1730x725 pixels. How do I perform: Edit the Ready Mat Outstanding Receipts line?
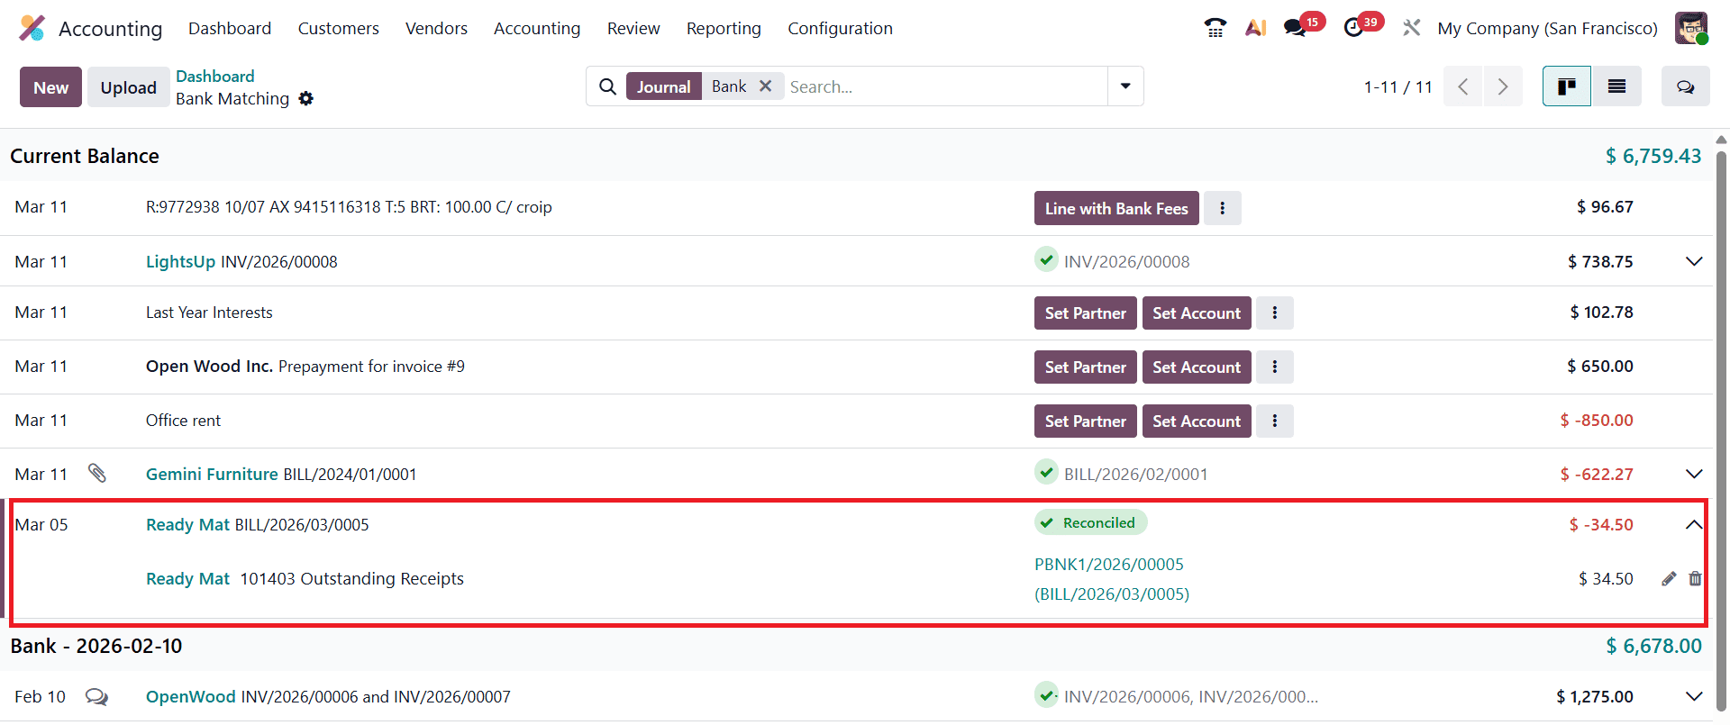click(x=1669, y=579)
